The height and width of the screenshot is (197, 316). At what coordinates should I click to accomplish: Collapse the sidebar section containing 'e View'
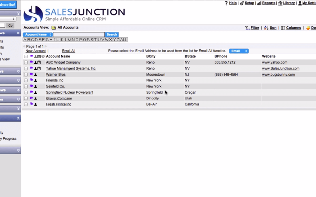(18, 33)
